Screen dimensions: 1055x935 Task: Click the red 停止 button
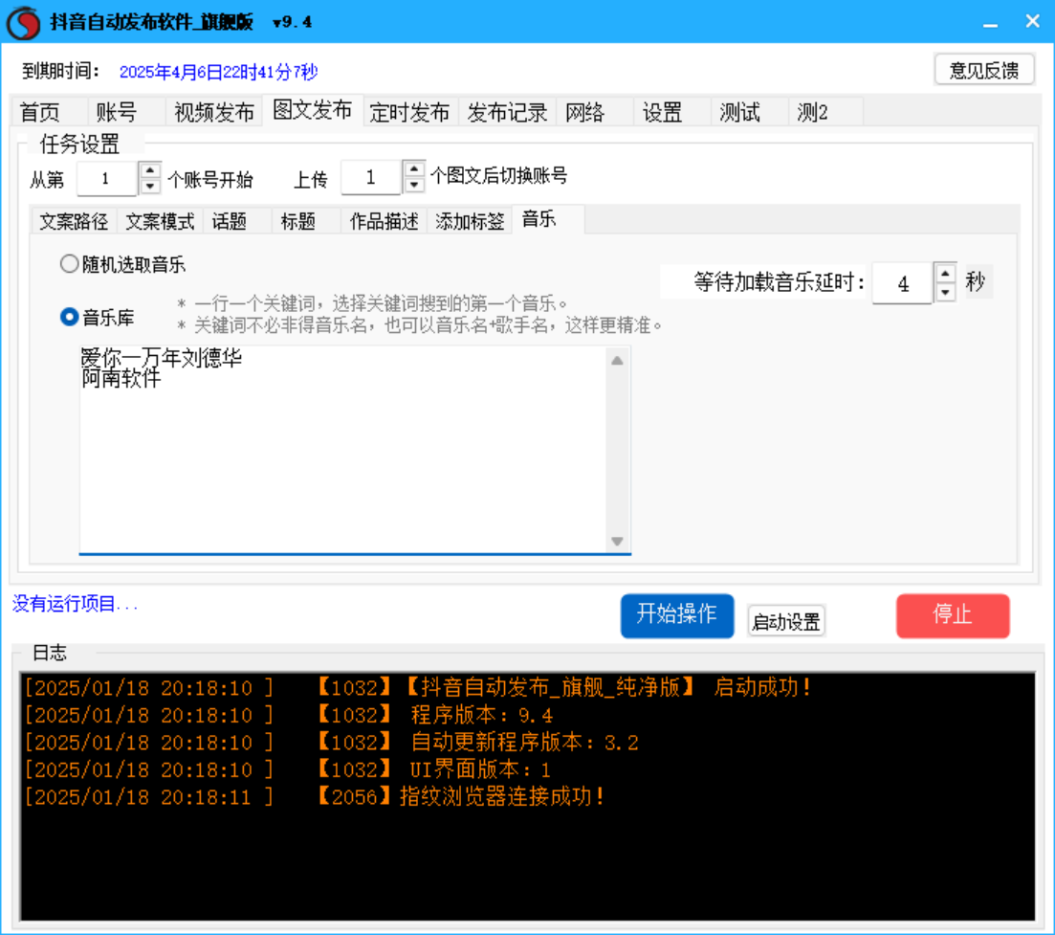click(953, 615)
